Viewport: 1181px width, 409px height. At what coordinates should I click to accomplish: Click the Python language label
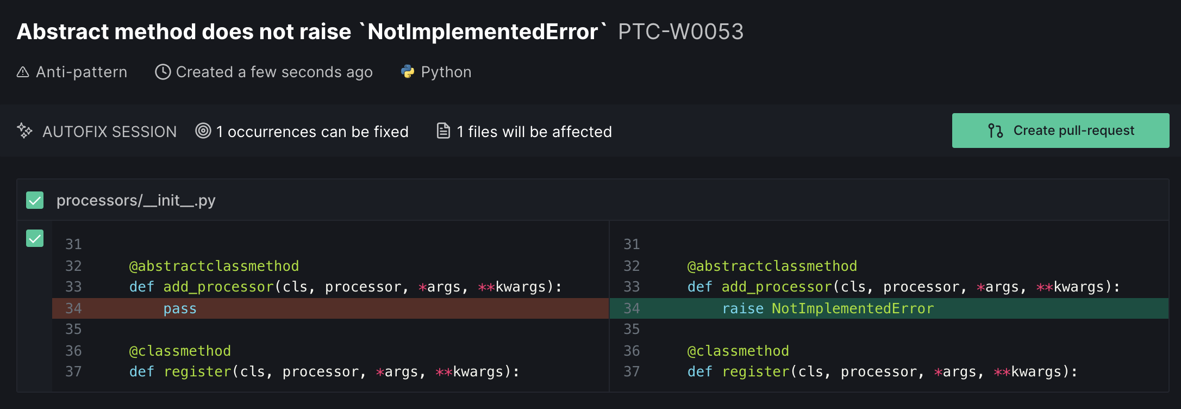coord(446,72)
